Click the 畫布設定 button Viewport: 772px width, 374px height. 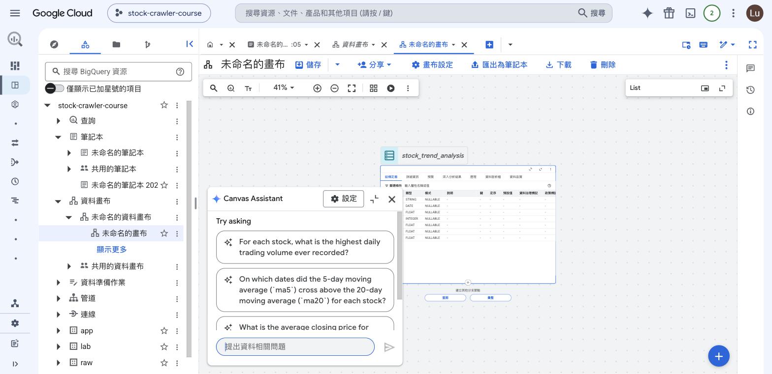coord(432,65)
